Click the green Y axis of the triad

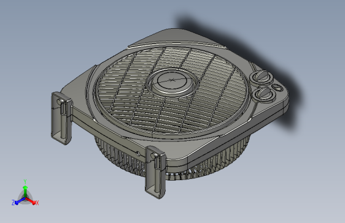[25, 191]
